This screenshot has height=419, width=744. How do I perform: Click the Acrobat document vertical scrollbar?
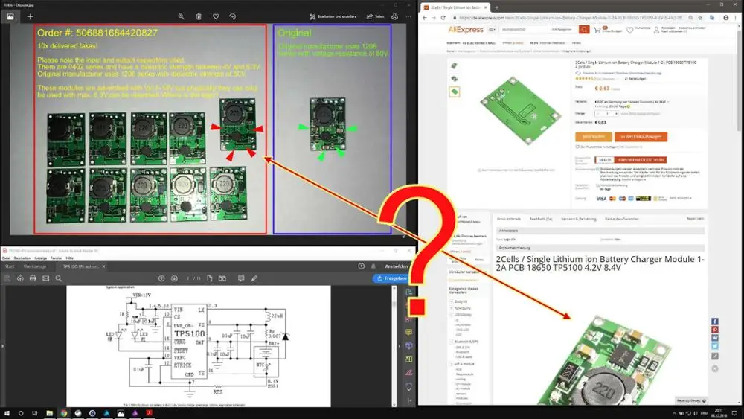[394, 346]
